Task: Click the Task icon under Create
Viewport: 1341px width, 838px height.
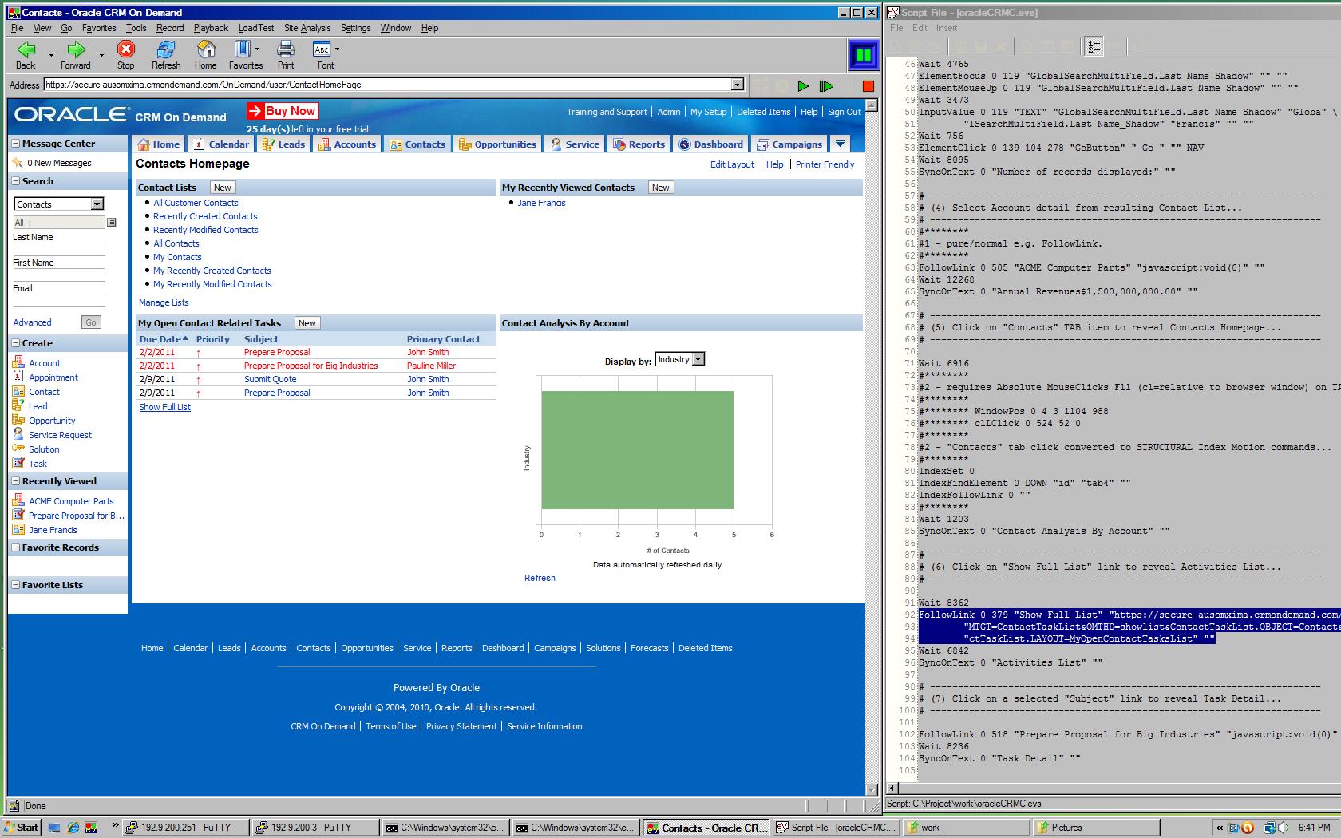Action: (18, 463)
